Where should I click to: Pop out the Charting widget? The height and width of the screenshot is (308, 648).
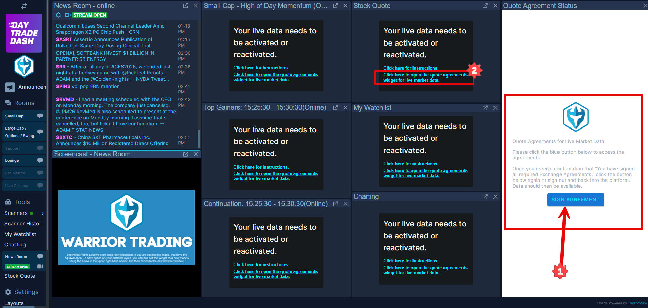click(485, 196)
